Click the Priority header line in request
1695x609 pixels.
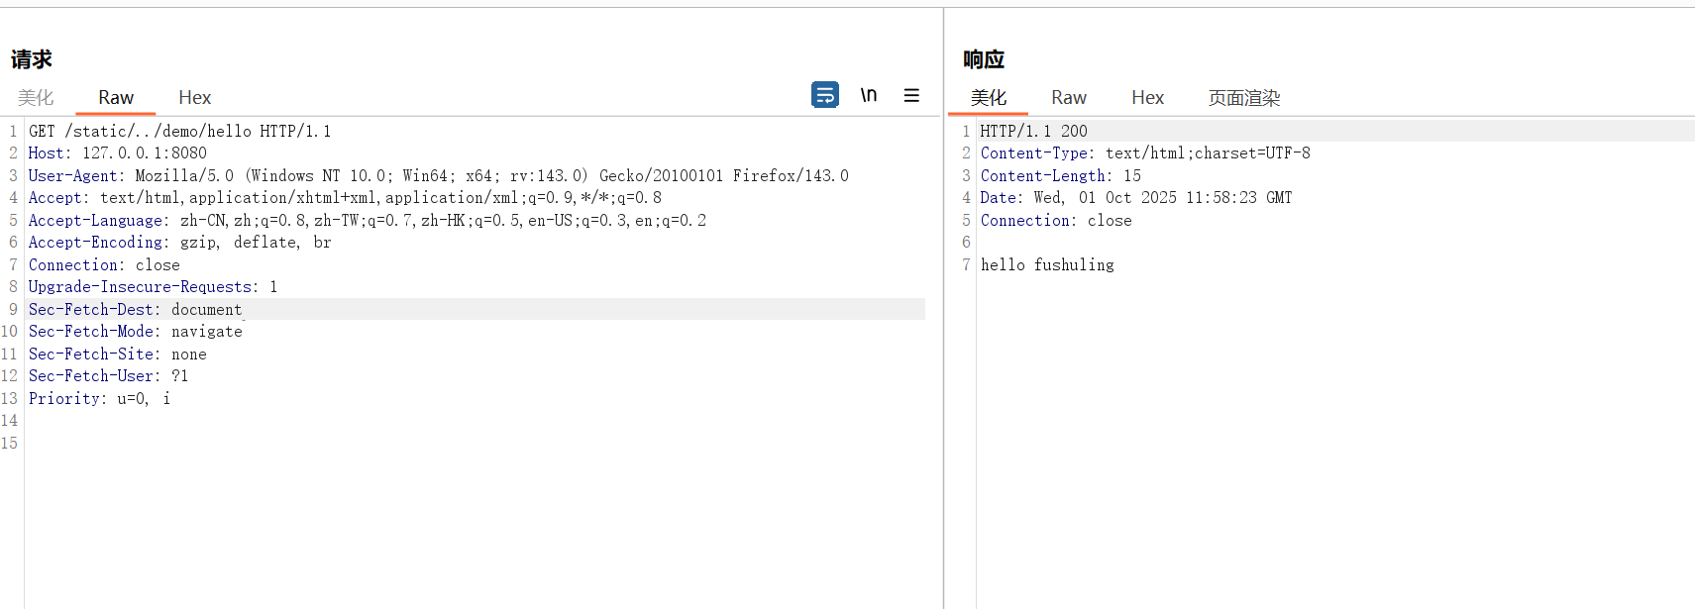pyautogui.click(x=99, y=399)
